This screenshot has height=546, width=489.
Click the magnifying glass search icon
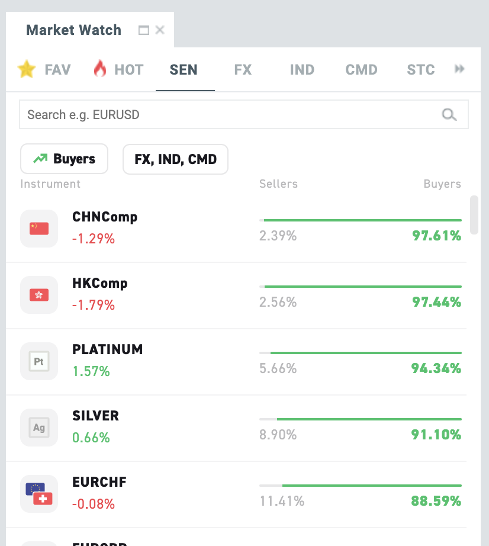(x=449, y=114)
